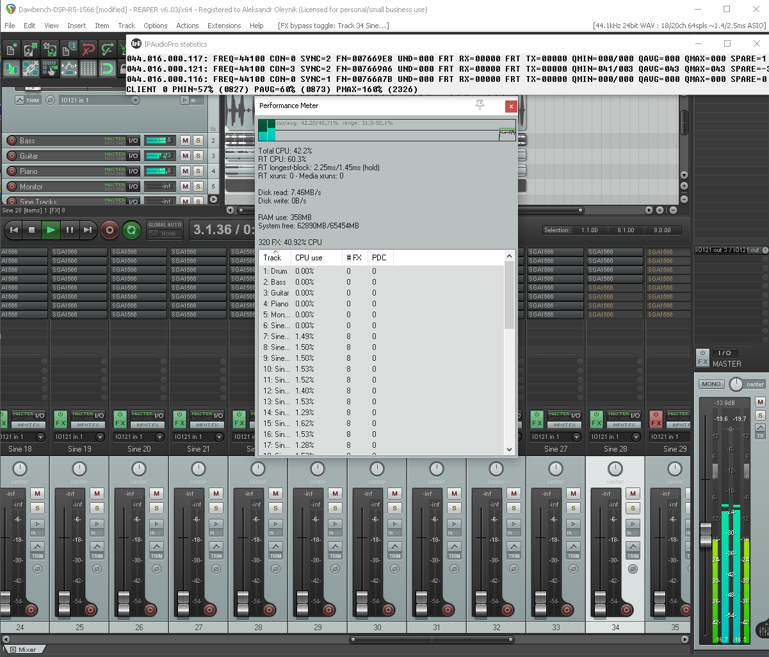Click the master pan knob
The height and width of the screenshot is (657, 769).
[736, 384]
